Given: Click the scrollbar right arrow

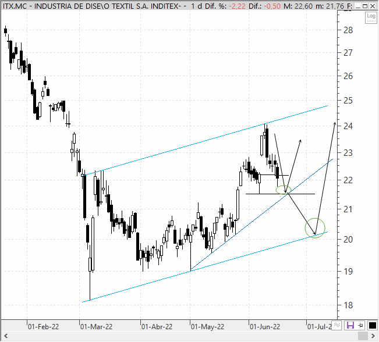Looking at the screenshot, I should 373,336.
